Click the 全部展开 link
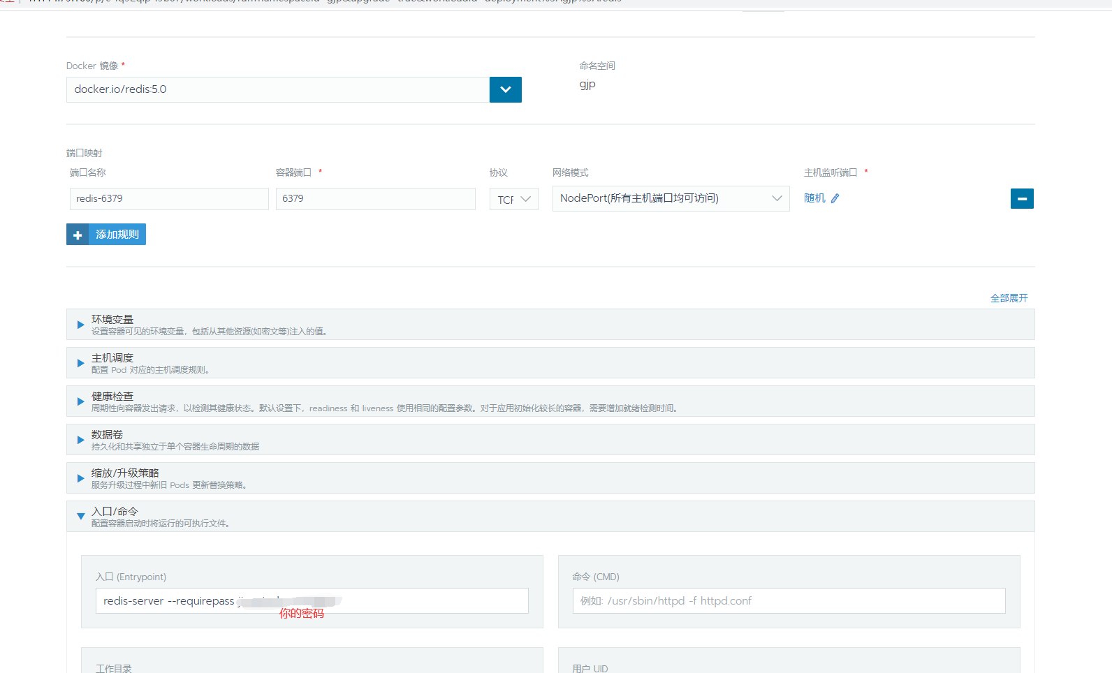 coord(1009,298)
